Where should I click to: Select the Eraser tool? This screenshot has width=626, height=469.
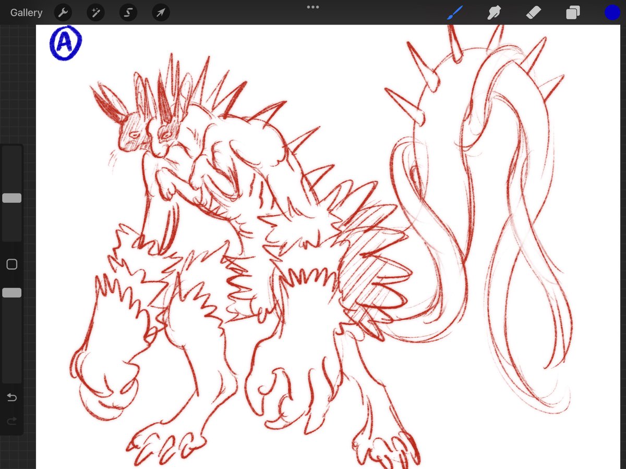point(534,13)
